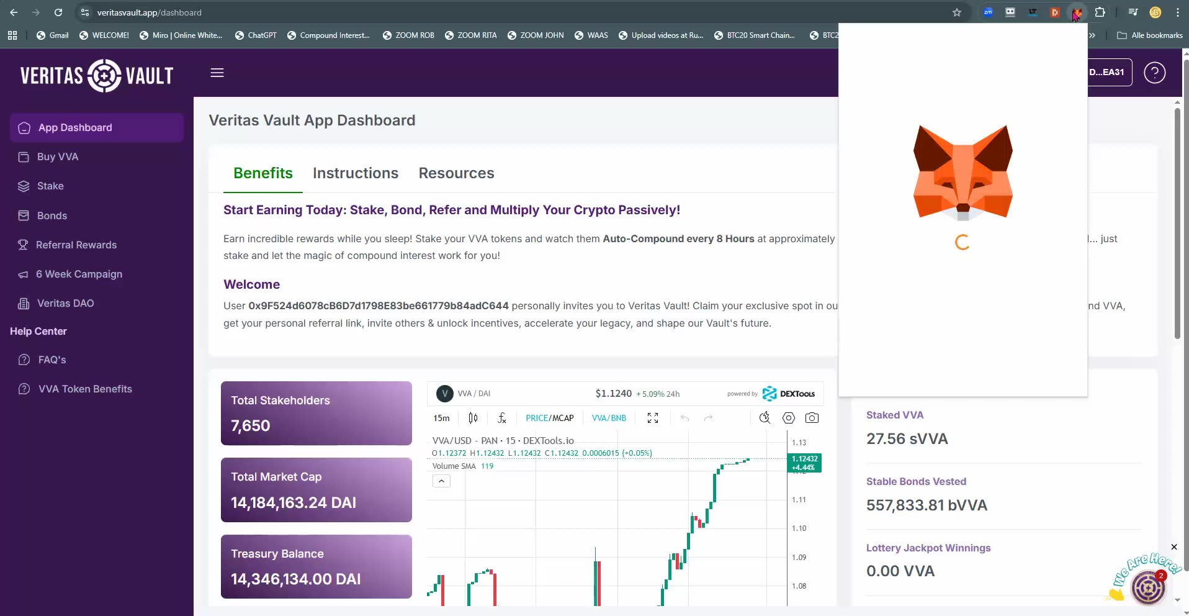Expand the chart to fullscreen

(x=652, y=418)
